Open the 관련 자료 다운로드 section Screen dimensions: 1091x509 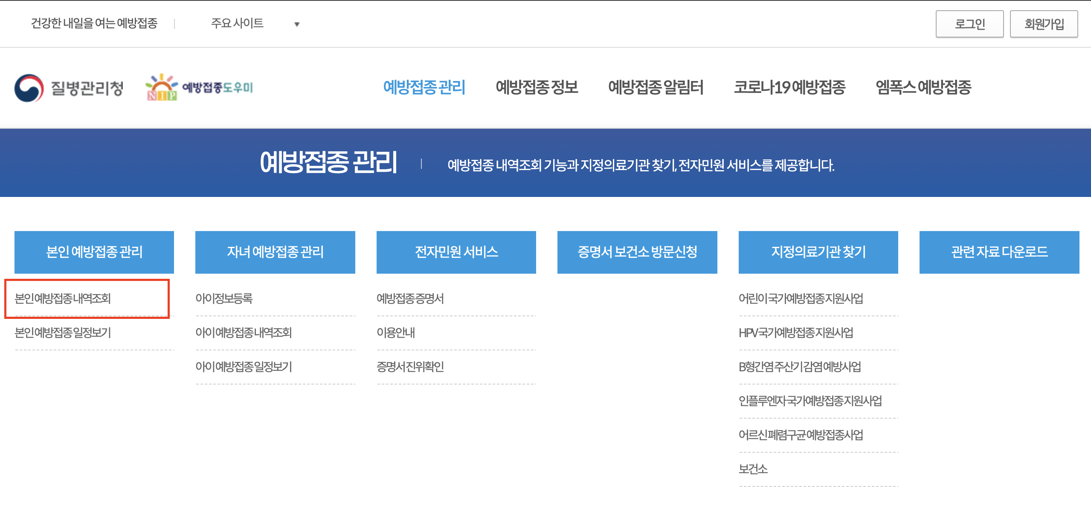[999, 252]
